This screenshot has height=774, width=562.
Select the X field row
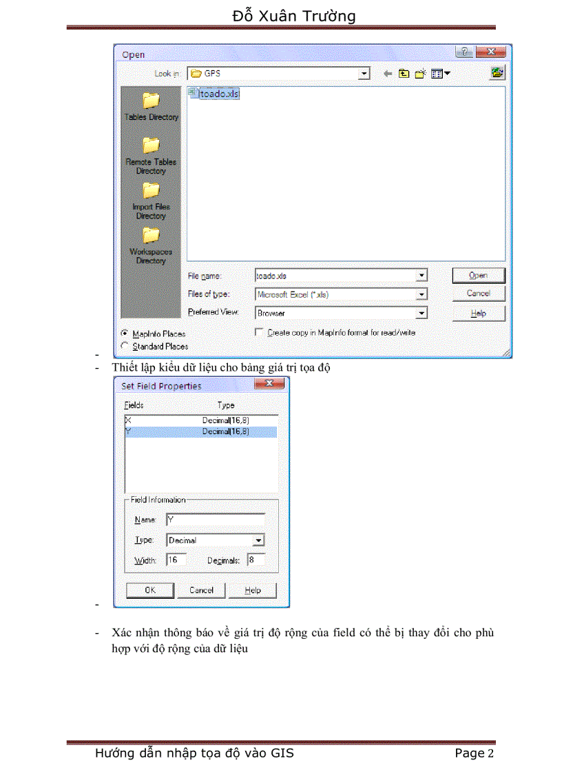click(x=200, y=420)
